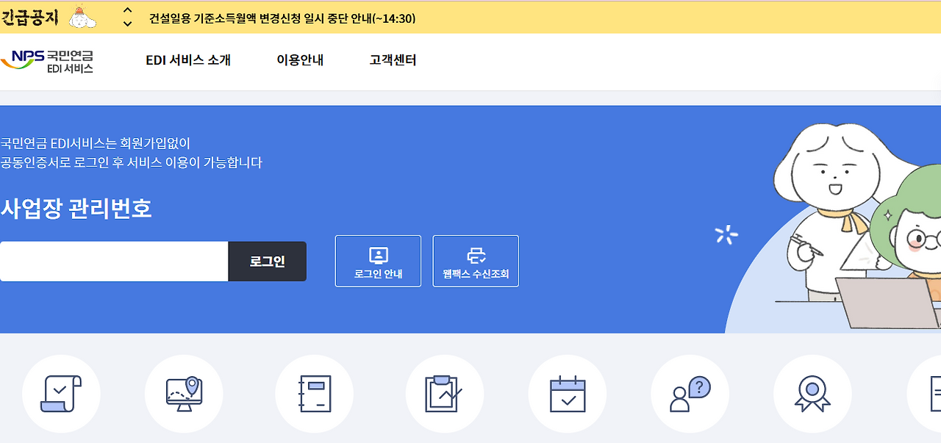This screenshot has height=443, width=941.
Task: Click the printer icon inside 웹팩스 수신조회
Action: 476,255
